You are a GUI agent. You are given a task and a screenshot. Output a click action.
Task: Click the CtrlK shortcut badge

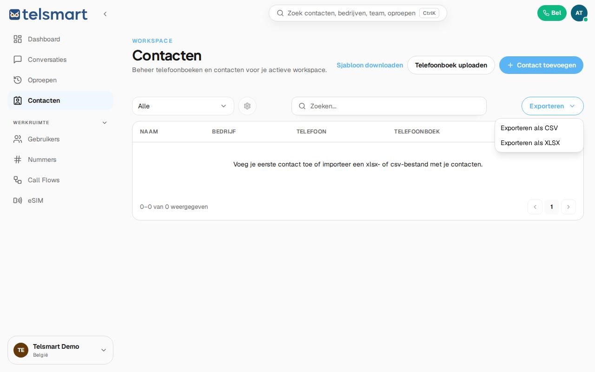click(x=429, y=13)
